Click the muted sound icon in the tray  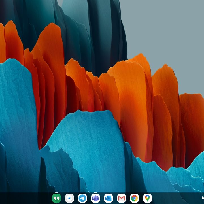tap(203, 198)
